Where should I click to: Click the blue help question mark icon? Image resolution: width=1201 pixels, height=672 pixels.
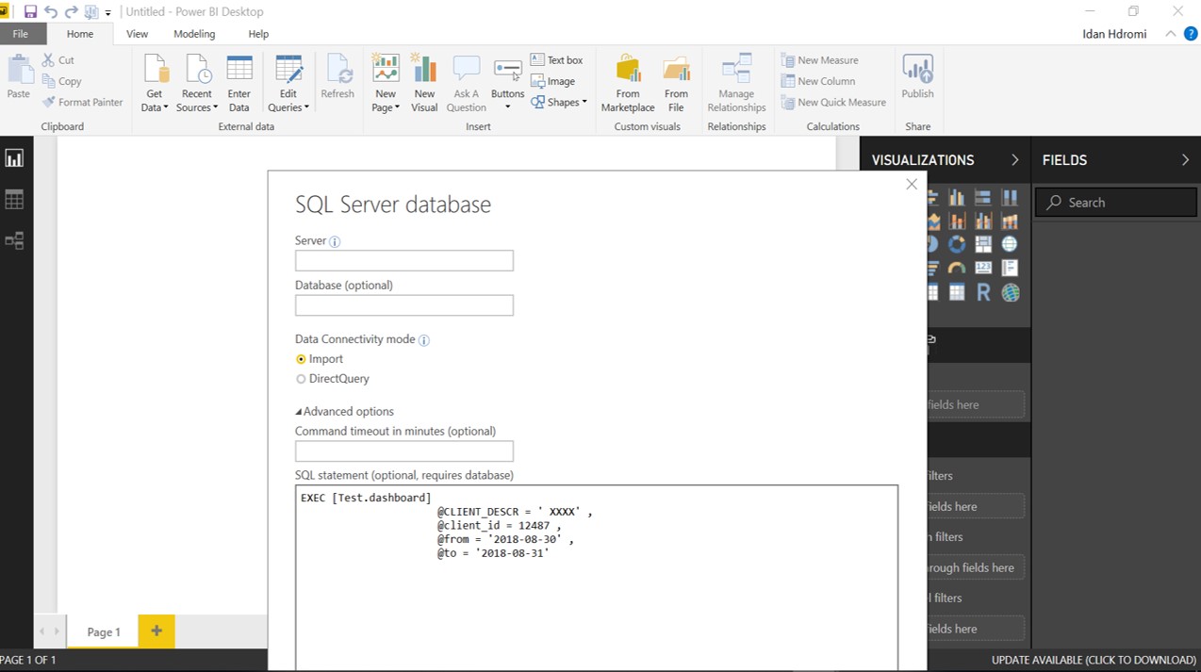(x=1191, y=34)
